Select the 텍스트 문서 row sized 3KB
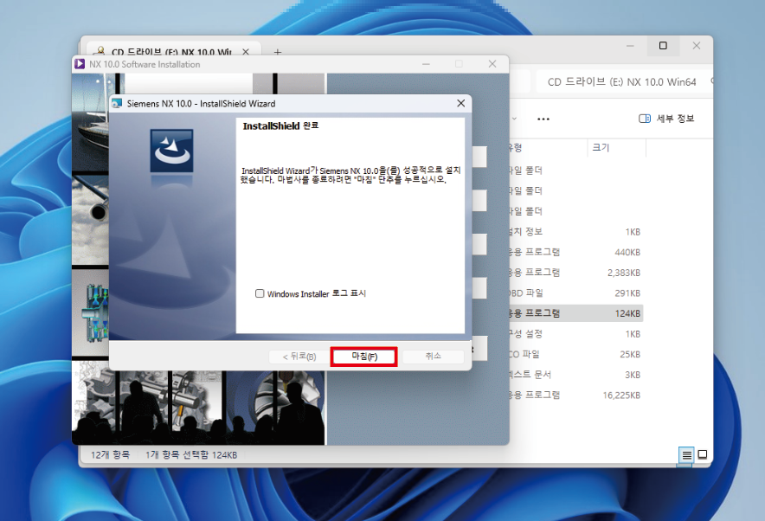 (576, 375)
